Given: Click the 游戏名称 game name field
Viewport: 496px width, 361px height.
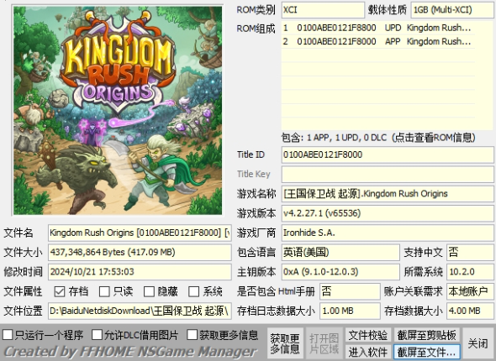Looking at the screenshot, I should tap(388, 194).
